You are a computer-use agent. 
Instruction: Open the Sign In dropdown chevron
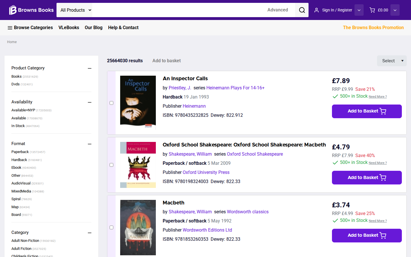pyautogui.click(x=359, y=10)
